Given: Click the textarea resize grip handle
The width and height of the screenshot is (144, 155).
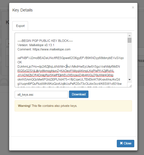Looking at the screenshot, I should pyautogui.click(x=131, y=86).
